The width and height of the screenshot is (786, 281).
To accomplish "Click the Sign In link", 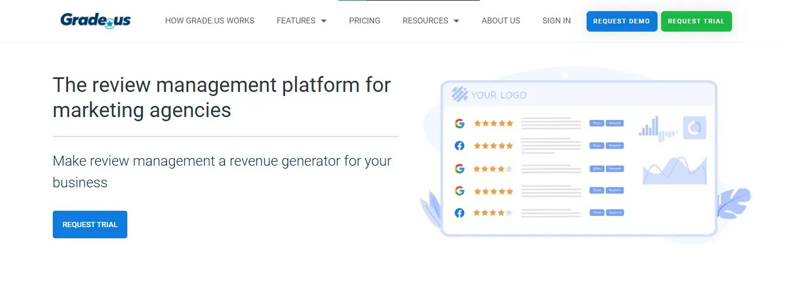I will pyautogui.click(x=556, y=20).
